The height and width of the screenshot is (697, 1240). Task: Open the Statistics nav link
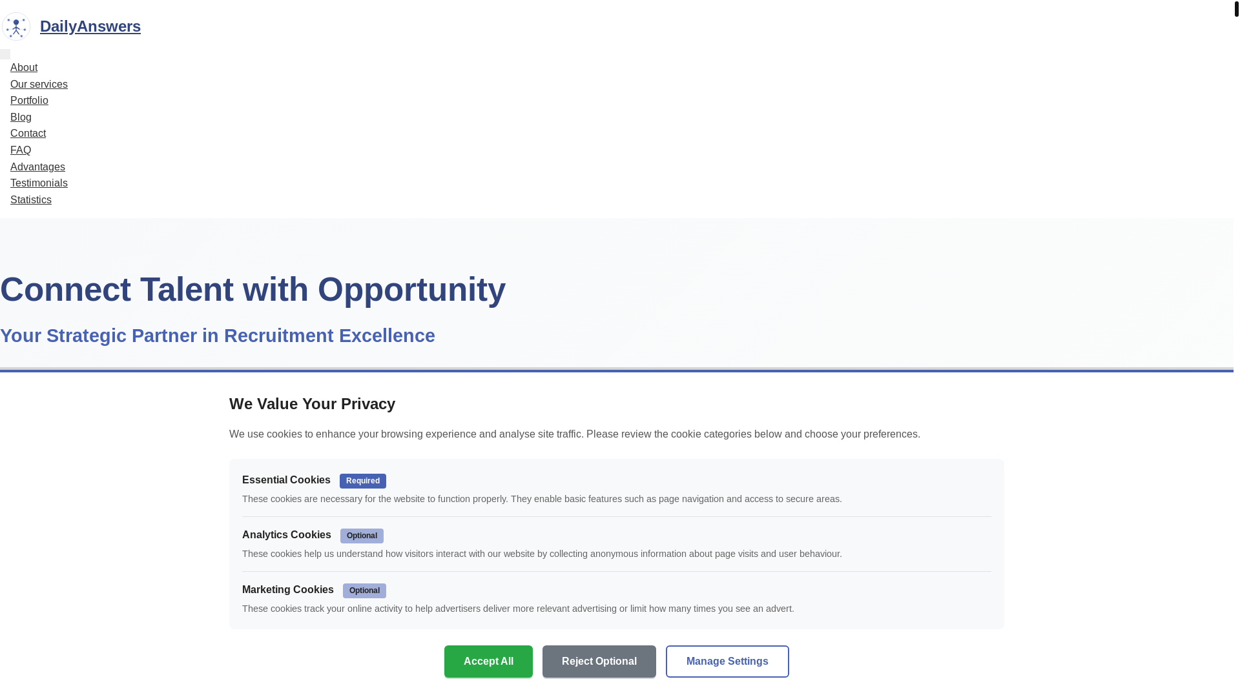[x=31, y=200]
